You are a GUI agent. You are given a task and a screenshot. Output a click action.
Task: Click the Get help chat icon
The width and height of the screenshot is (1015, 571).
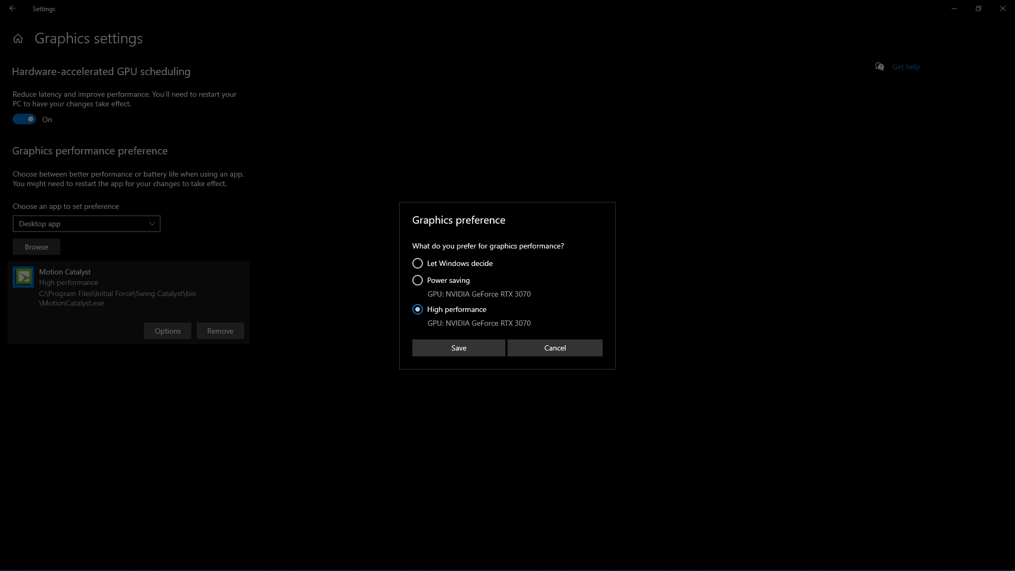pyautogui.click(x=879, y=67)
